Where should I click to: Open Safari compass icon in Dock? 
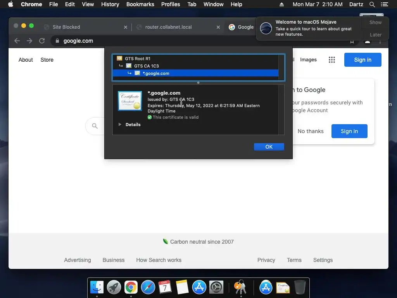click(x=148, y=287)
